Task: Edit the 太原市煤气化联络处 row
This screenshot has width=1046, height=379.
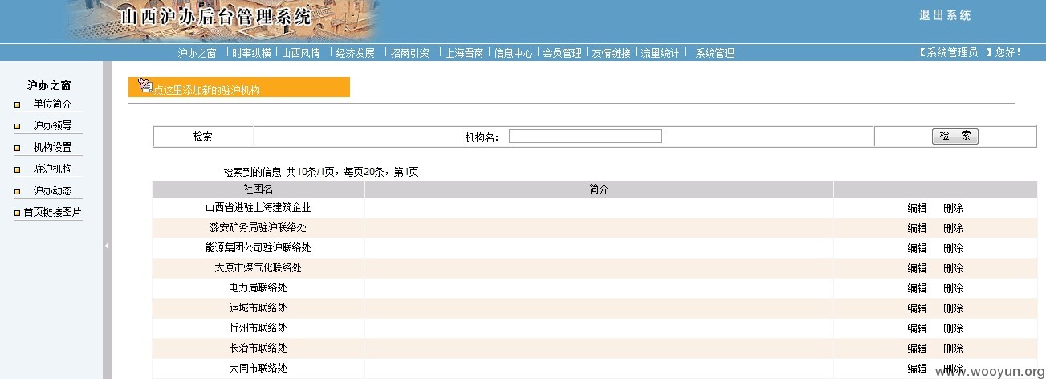Action: click(x=917, y=268)
